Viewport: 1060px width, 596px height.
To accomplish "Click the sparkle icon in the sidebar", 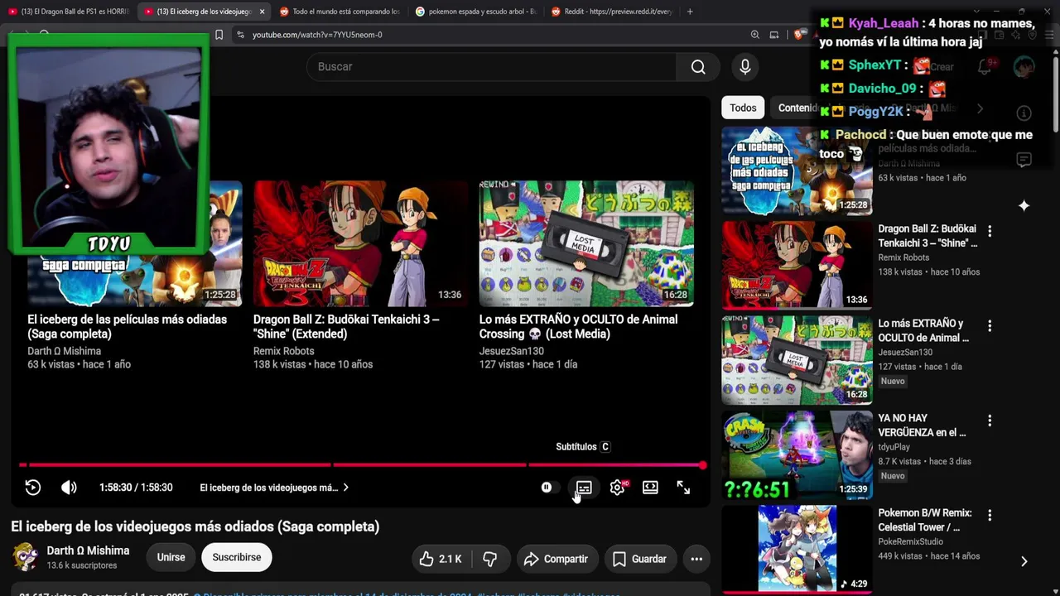I will pyautogui.click(x=1024, y=206).
